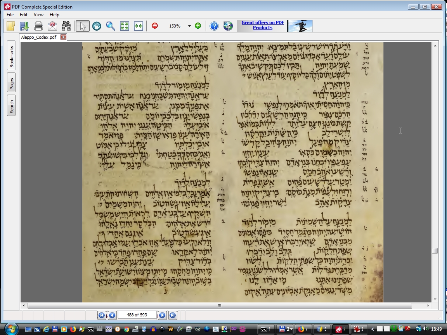Screen dimensions: 447x335
Task: Zoom in with the green plus button
Action: (x=198, y=26)
